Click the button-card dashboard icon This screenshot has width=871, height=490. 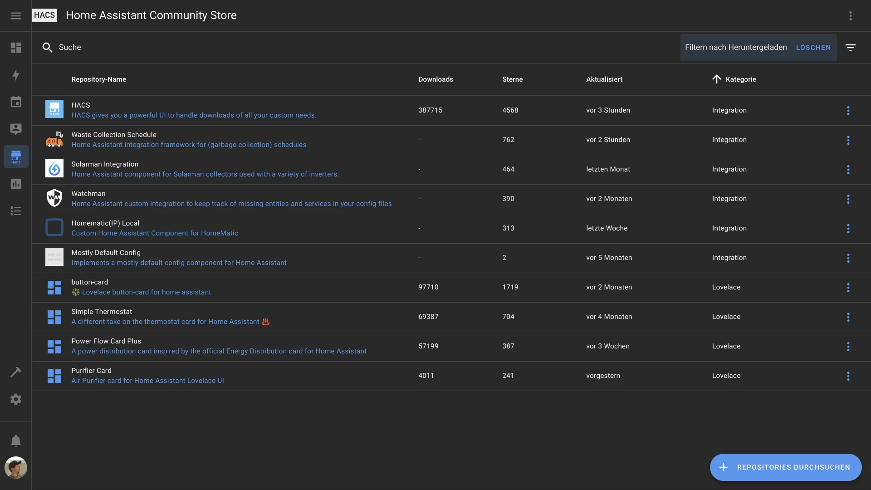pyautogui.click(x=54, y=287)
